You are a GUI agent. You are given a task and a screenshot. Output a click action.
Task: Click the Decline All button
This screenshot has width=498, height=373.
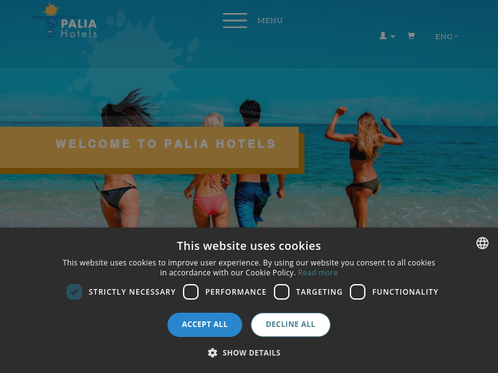(291, 325)
